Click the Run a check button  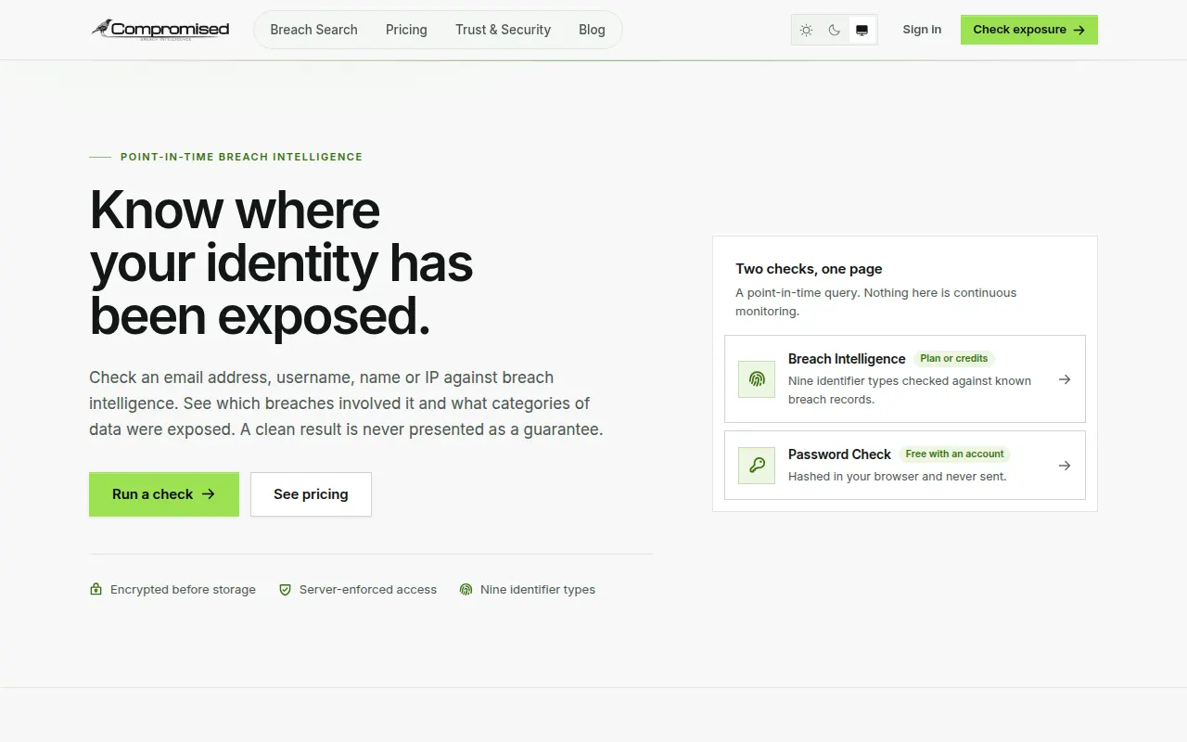coord(164,494)
